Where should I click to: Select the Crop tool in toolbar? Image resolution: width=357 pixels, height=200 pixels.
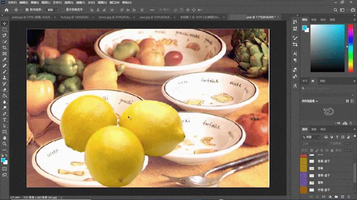tap(4, 47)
